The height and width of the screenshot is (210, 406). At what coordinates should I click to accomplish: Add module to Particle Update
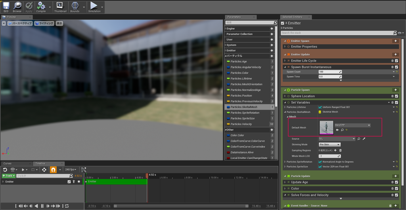pos(395,176)
